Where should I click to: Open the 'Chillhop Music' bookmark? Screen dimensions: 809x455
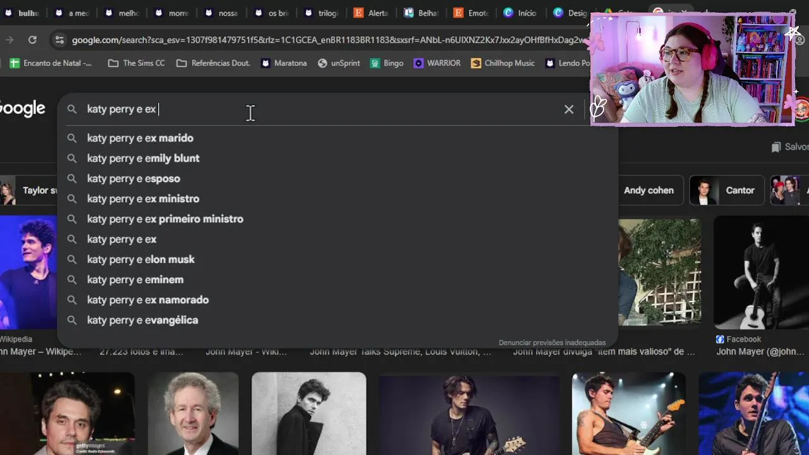coord(503,63)
